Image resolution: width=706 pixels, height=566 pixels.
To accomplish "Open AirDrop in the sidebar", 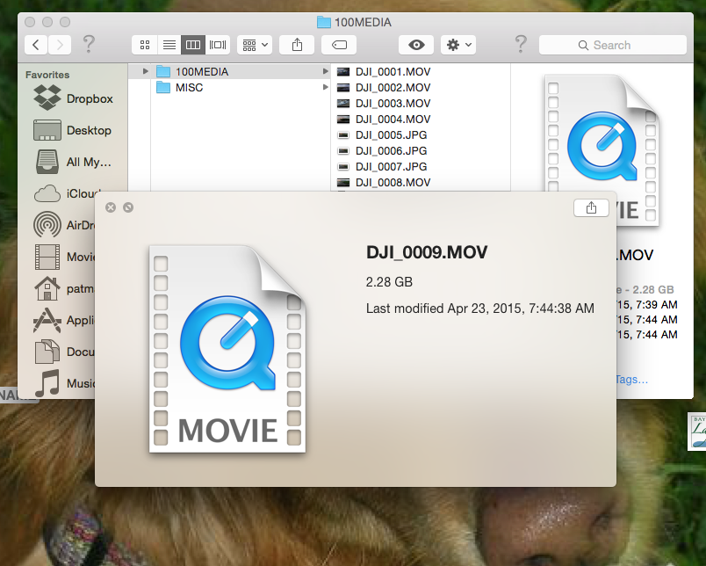I will pyautogui.click(x=63, y=225).
